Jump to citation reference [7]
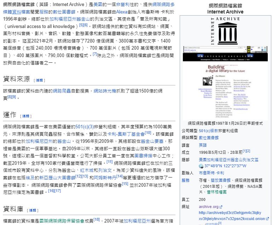 [x=94, y=55]
